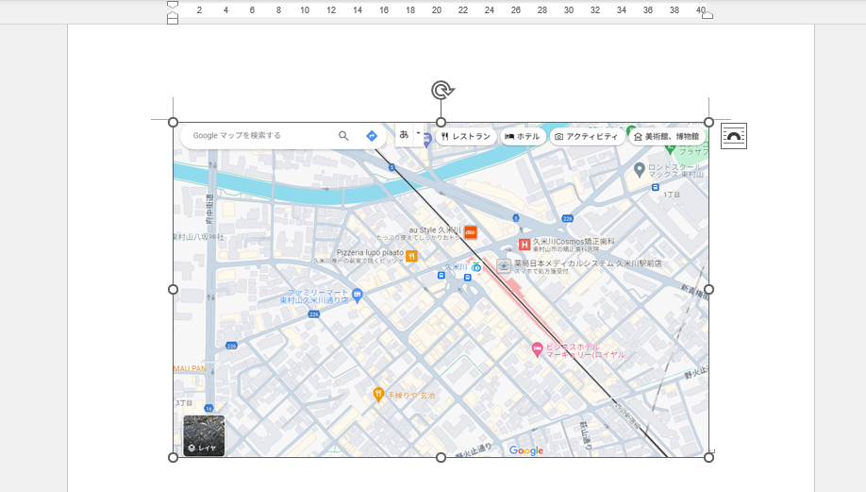
Task: Click the bottom-center resize handle
Action: click(x=441, y=458)
